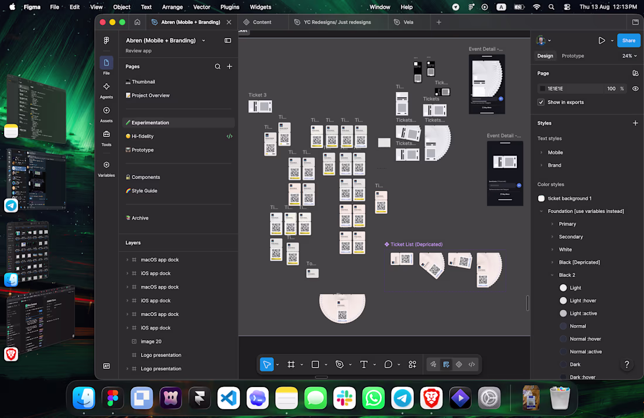Open the bottom-left accessibility text icon

(x=107, y=366)
